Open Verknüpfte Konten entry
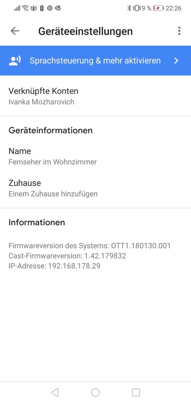The height and width of the screenshot is (404, 191). 95,96
